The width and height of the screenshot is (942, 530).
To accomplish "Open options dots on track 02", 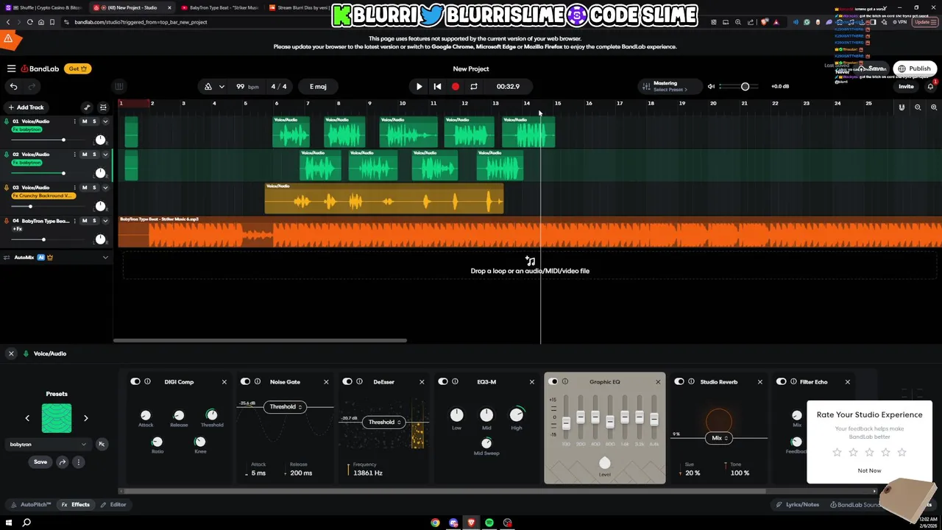I will 74,155.
